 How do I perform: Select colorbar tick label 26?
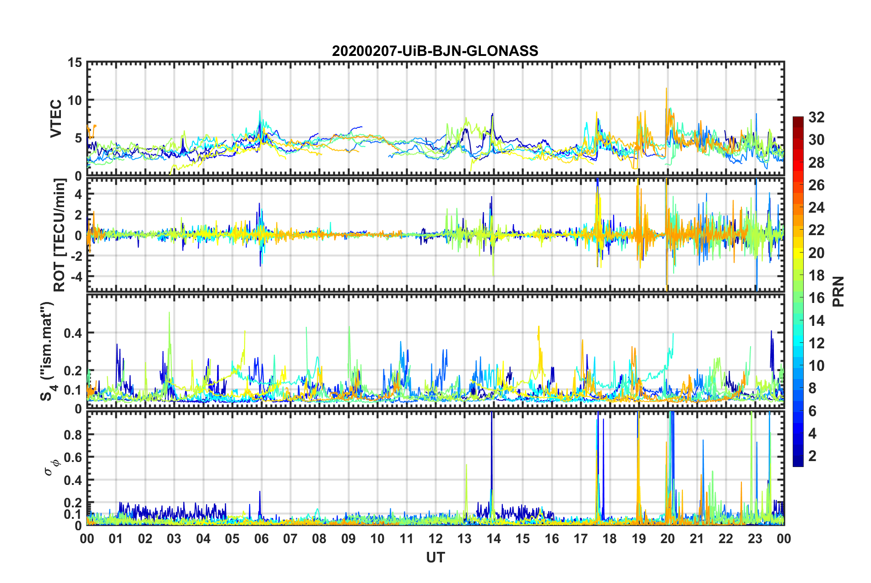816,185
